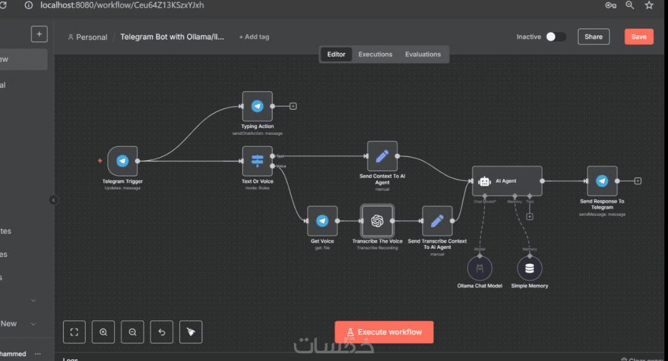Click the Save button
Image resolution: width=668 pixels, height=361 pixels.
click(x=639, y=36)
